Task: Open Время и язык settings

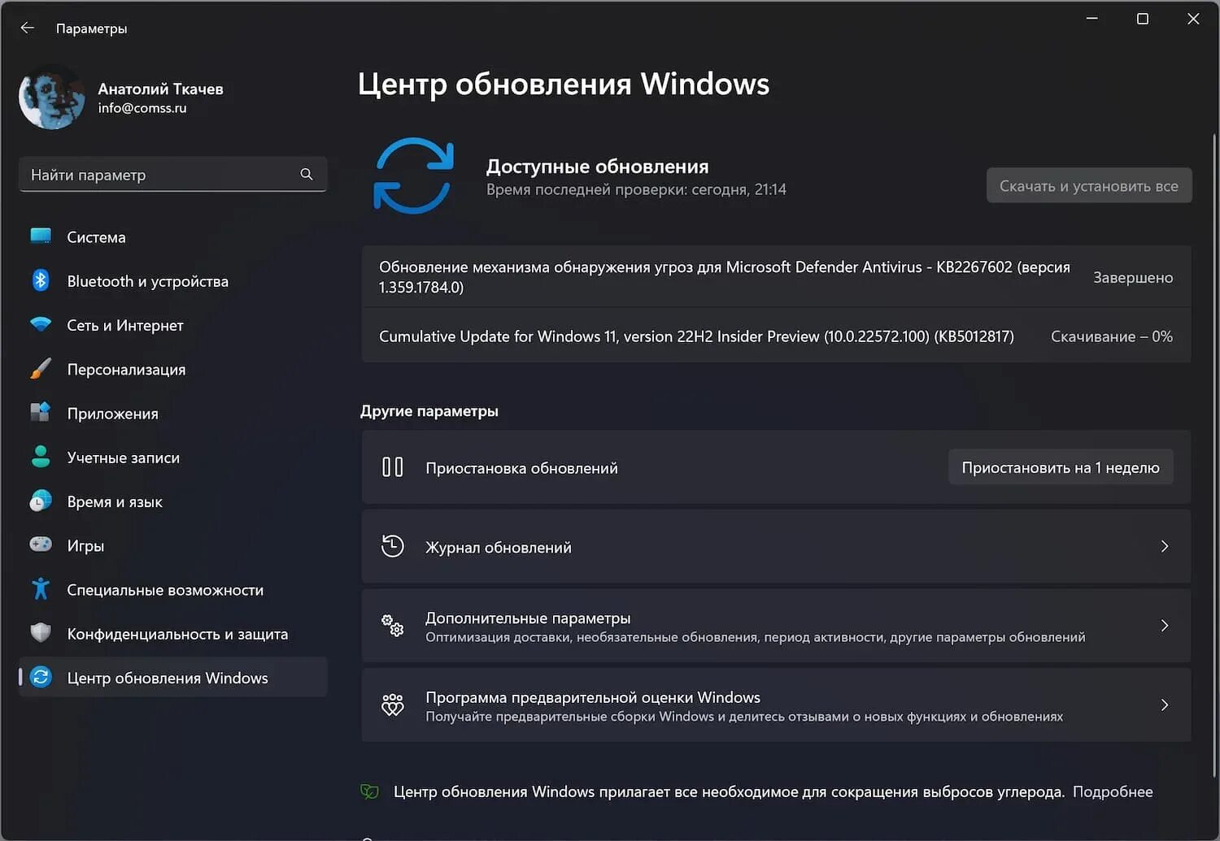Action: click(172, 501)
